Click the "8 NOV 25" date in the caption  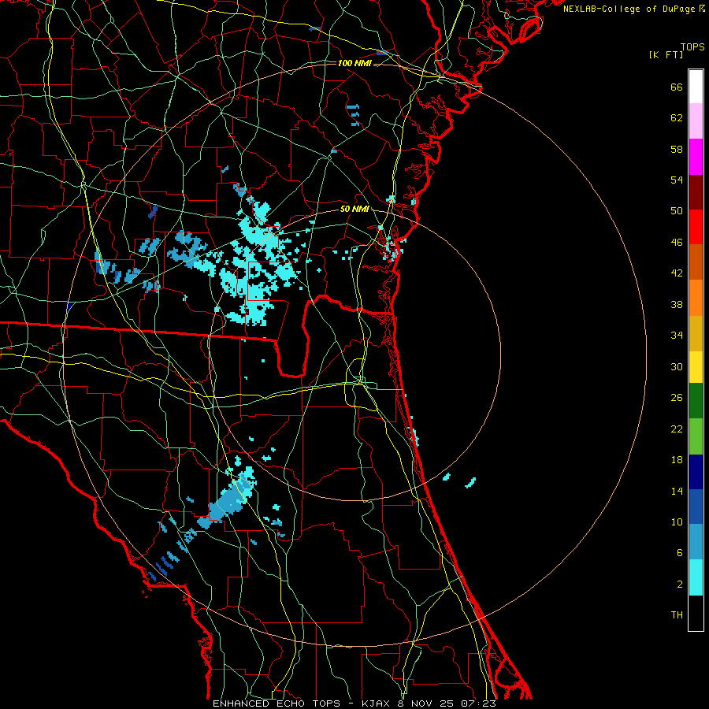pos(427,703)
